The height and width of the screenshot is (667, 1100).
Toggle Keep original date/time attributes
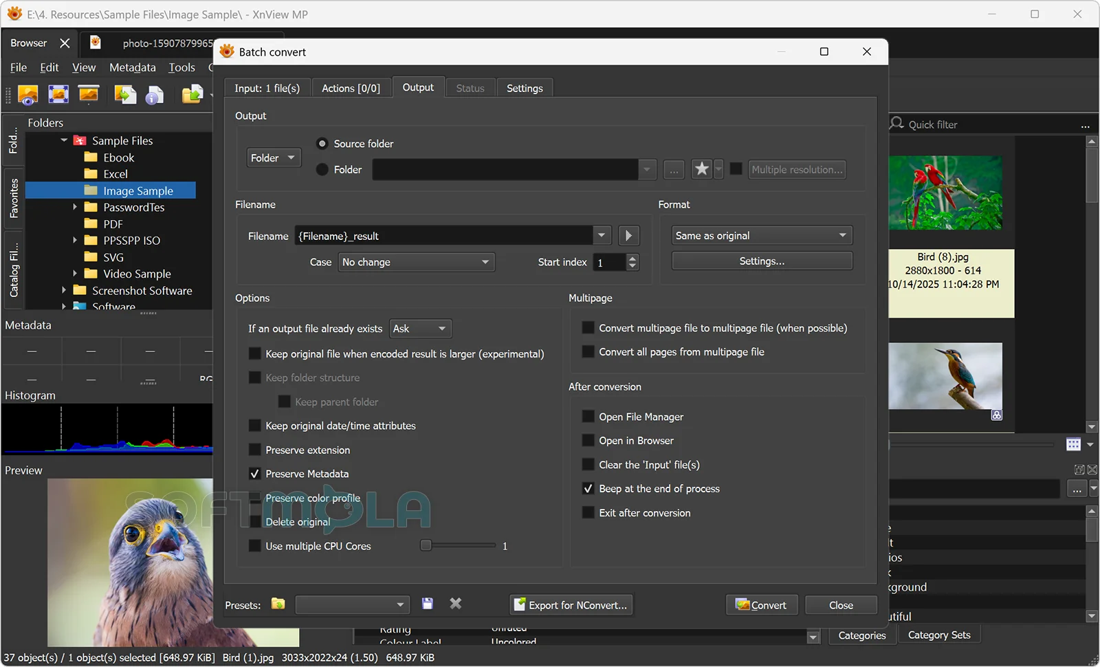click(254, 426)
